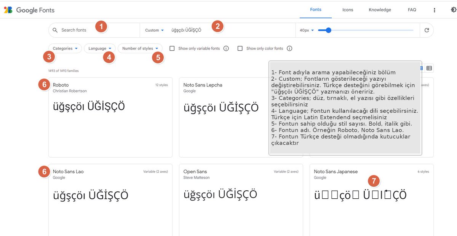
Task: Open the Noto Sans Lepcha font name
Action: click(203, 85)
